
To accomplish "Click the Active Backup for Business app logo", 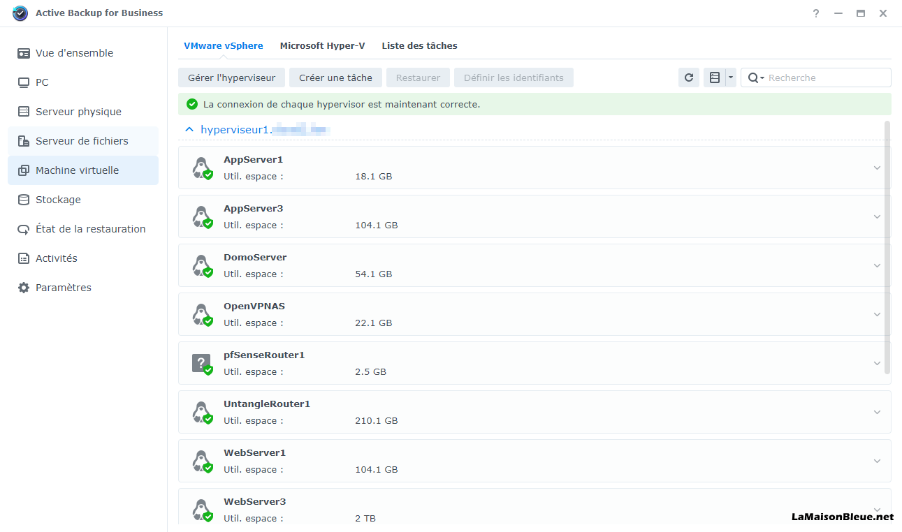I will (x=20, y=13).
